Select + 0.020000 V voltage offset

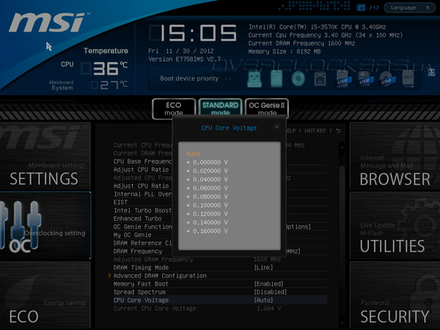tap(207, 171)
